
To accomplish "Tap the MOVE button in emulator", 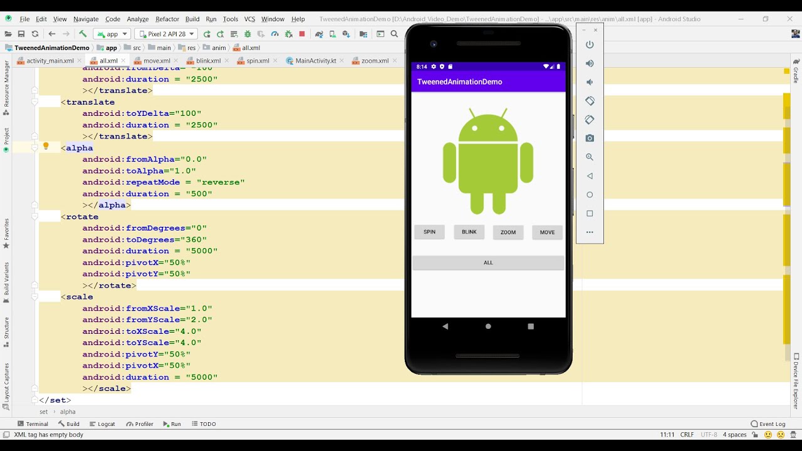I will (x=548, y=232).
